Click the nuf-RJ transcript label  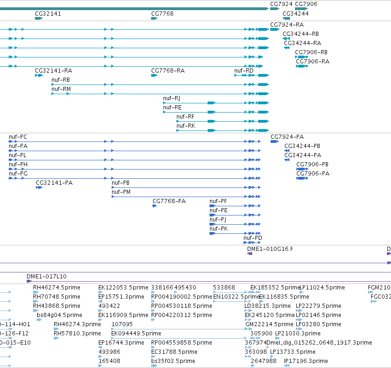171,98
